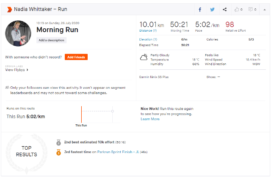The width and height of the screenshot is (271, 178).
Task: Click the partly cloudy weather icon
Action: point(144,56)
